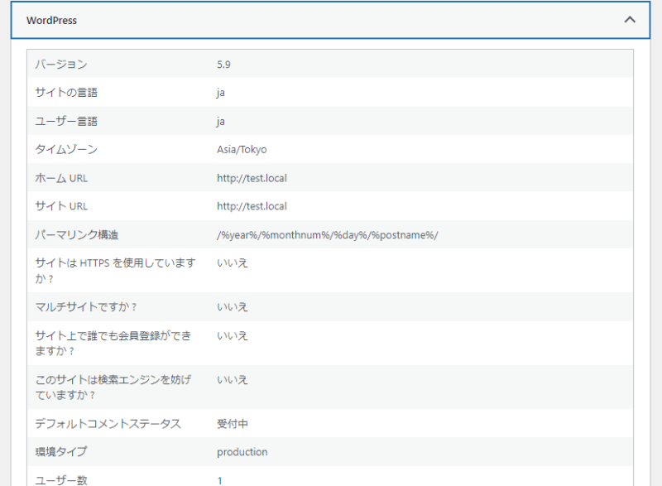Click the version value 5.9

coord(224,65)
